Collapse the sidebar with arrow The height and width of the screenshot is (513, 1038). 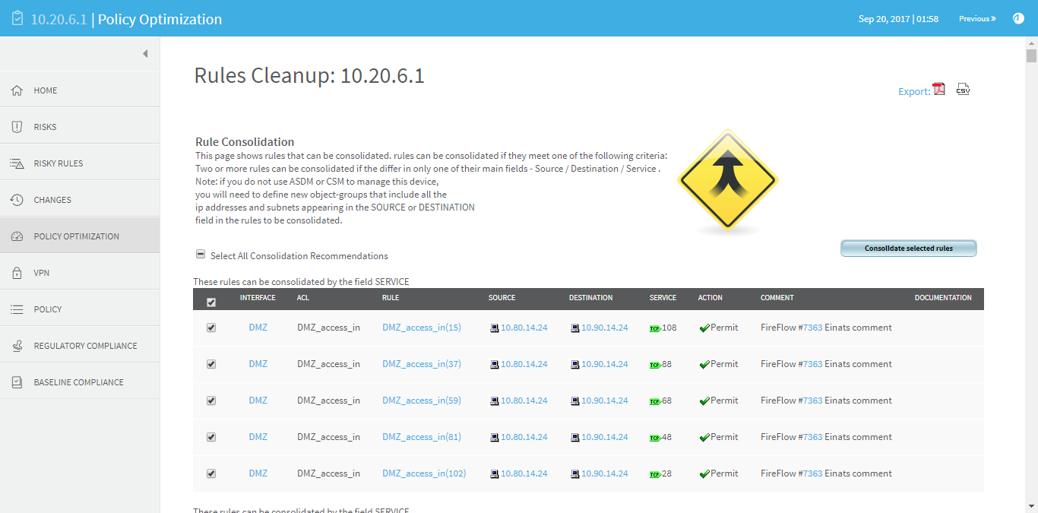[x=145, y=54]
